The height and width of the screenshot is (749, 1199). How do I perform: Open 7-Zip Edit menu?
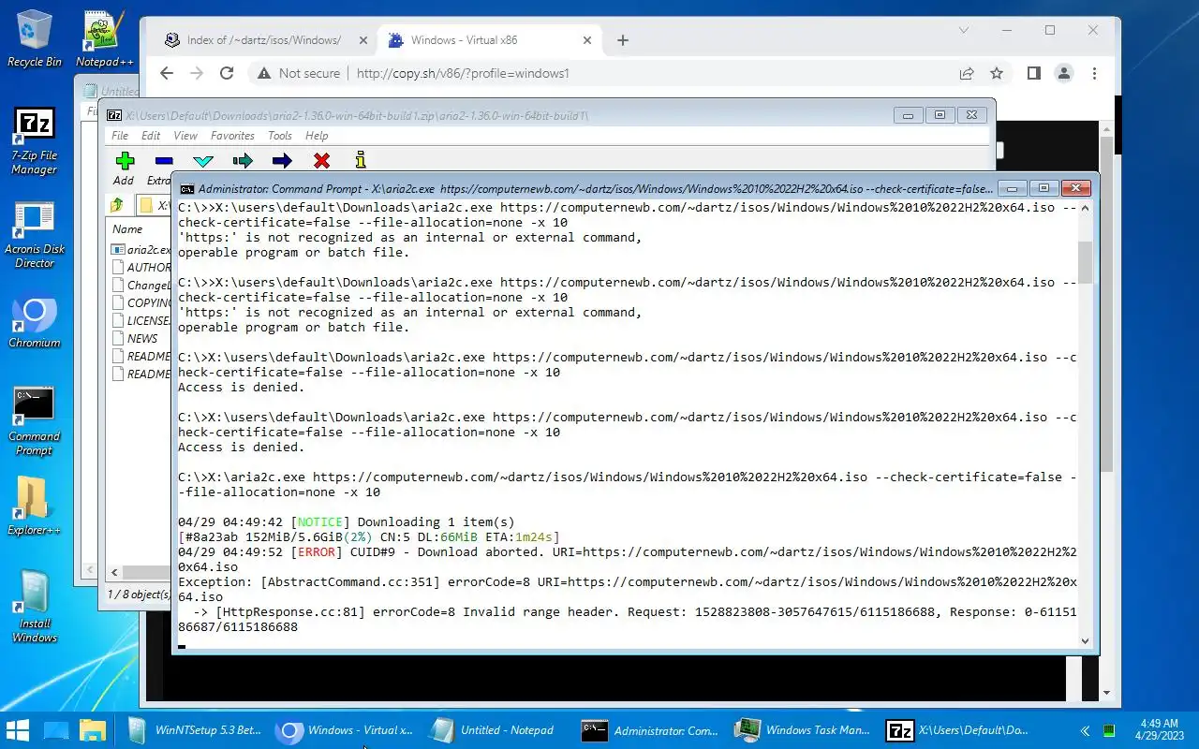click(151, 136)
